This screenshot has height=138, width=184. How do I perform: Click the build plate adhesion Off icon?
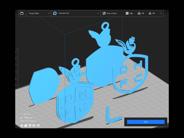click(x=150, y=13)
